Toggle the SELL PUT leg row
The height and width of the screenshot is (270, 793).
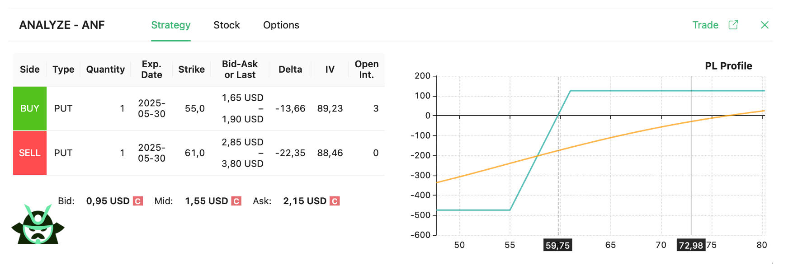click(203, 153)
